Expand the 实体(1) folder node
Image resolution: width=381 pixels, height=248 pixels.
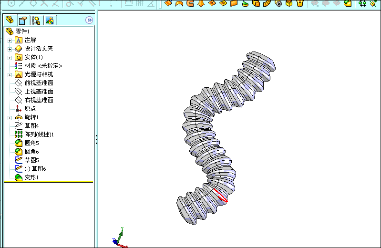pos(10,58)
